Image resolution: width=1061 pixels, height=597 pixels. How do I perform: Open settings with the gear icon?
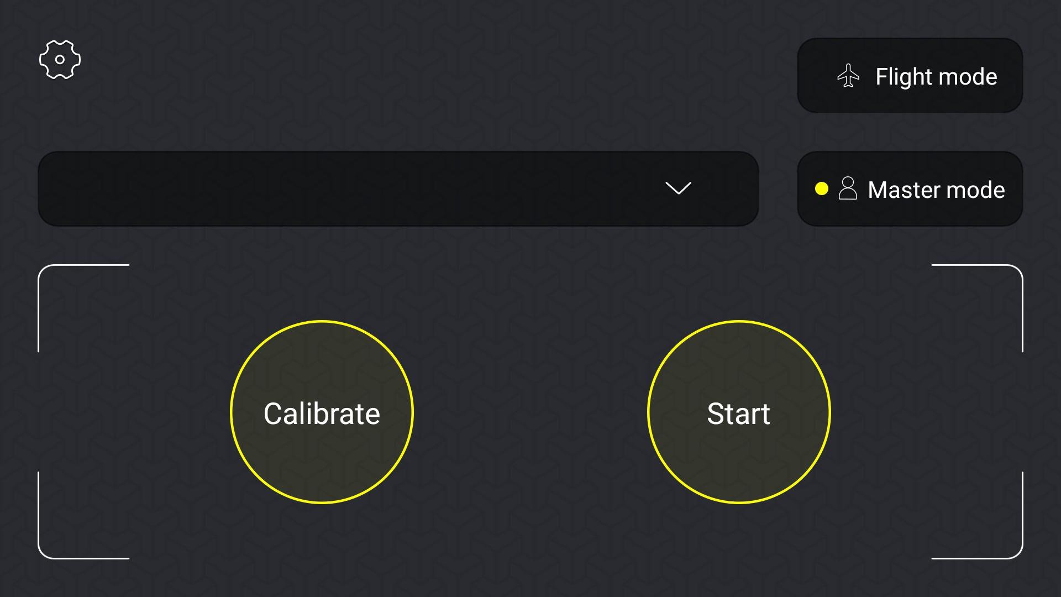(x=60, y=60)
